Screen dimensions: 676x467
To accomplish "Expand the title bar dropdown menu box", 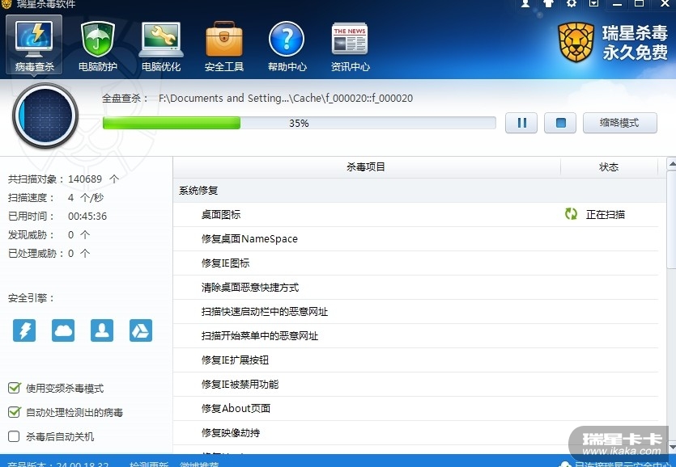I will coord(593,4).
